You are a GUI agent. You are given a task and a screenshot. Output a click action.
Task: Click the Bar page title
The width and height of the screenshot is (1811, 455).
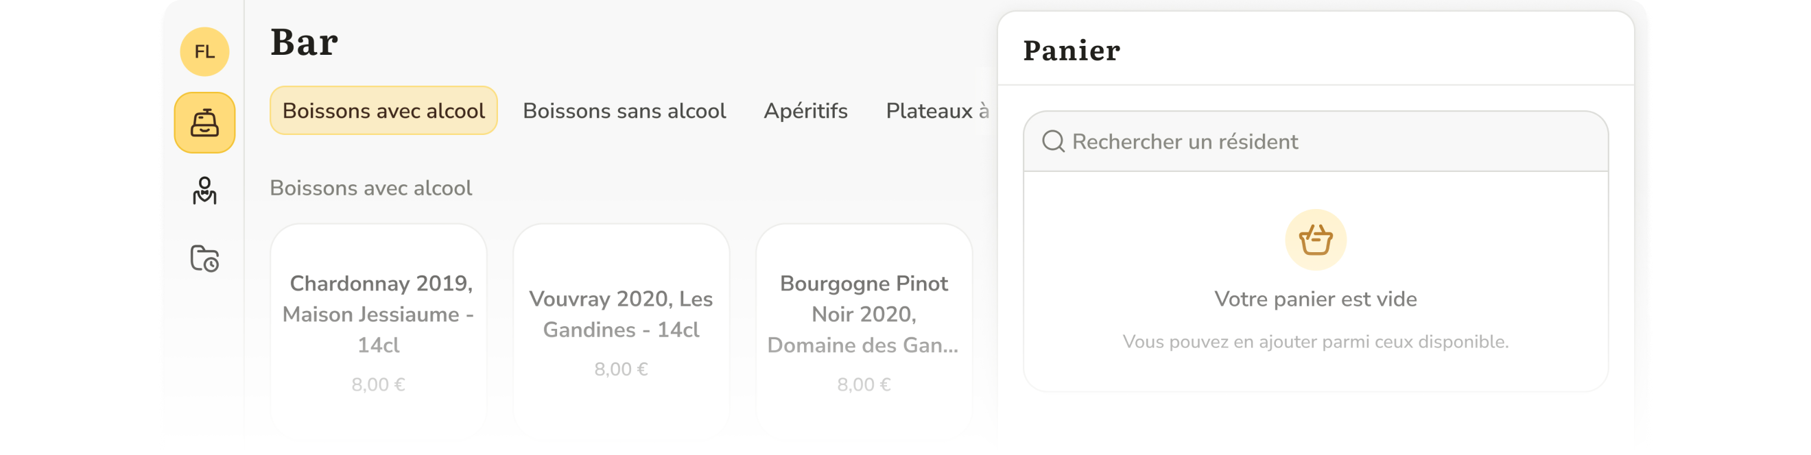pos(305,43)
